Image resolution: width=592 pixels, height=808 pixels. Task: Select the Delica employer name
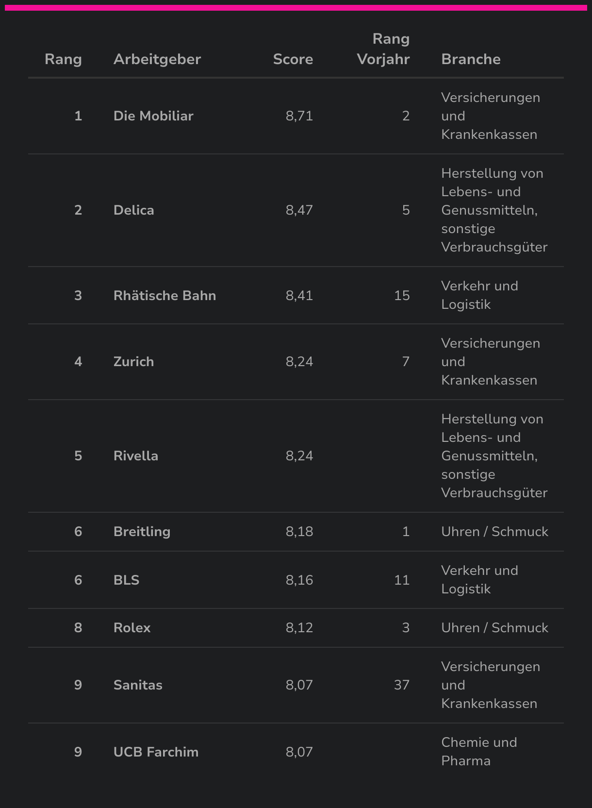(133, 210)
